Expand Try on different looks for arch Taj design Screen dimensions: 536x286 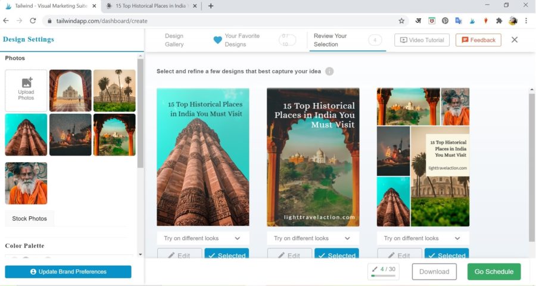(313, 238)
